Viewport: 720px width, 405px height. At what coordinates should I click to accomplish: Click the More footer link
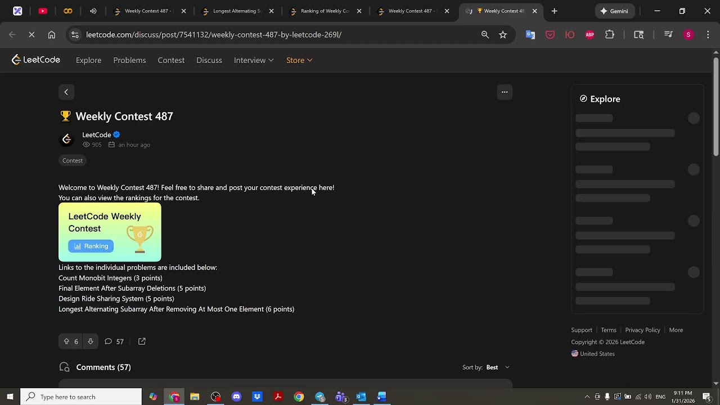[676, 330]
